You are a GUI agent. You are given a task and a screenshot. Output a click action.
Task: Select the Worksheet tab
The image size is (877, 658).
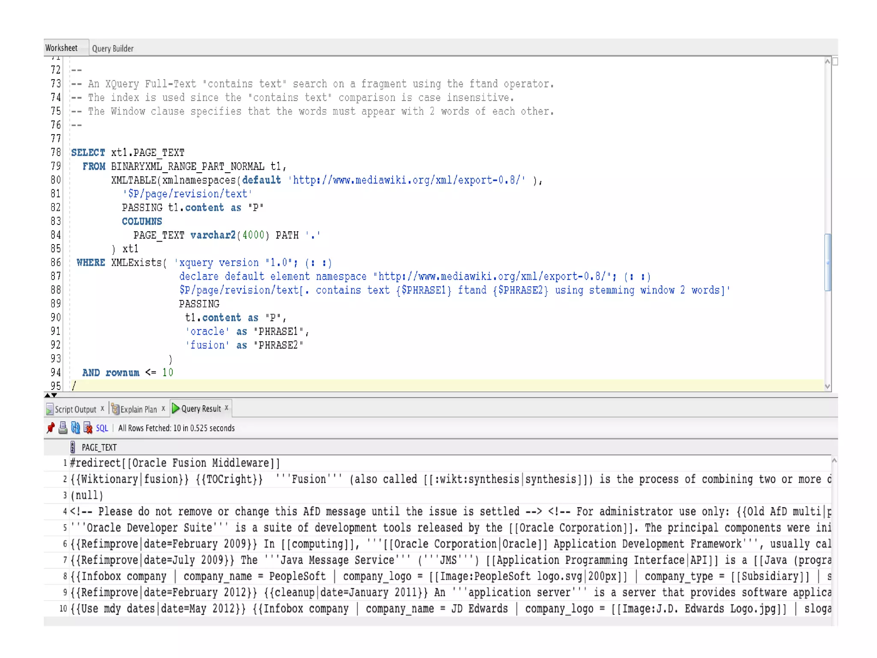(62, 48)
